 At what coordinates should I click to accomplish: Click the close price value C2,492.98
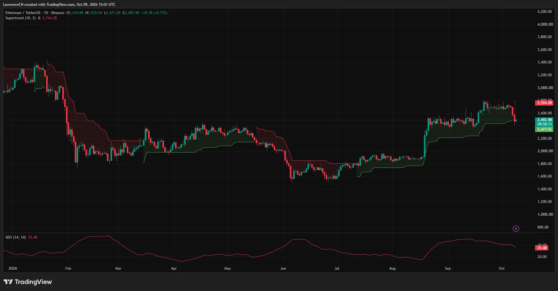click(x=131, y=13)
